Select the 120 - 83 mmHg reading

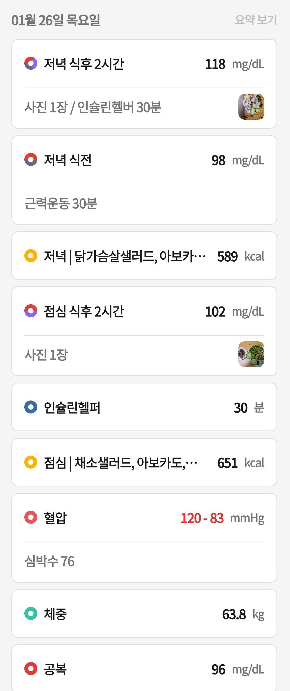click(x=222, y=518)
